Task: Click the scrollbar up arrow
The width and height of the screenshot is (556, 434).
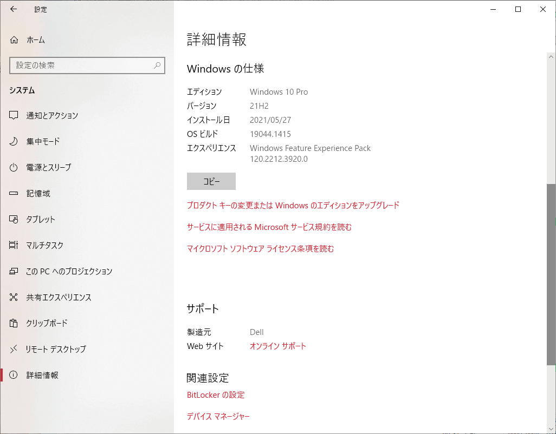Action: click(x=551, y=56)
